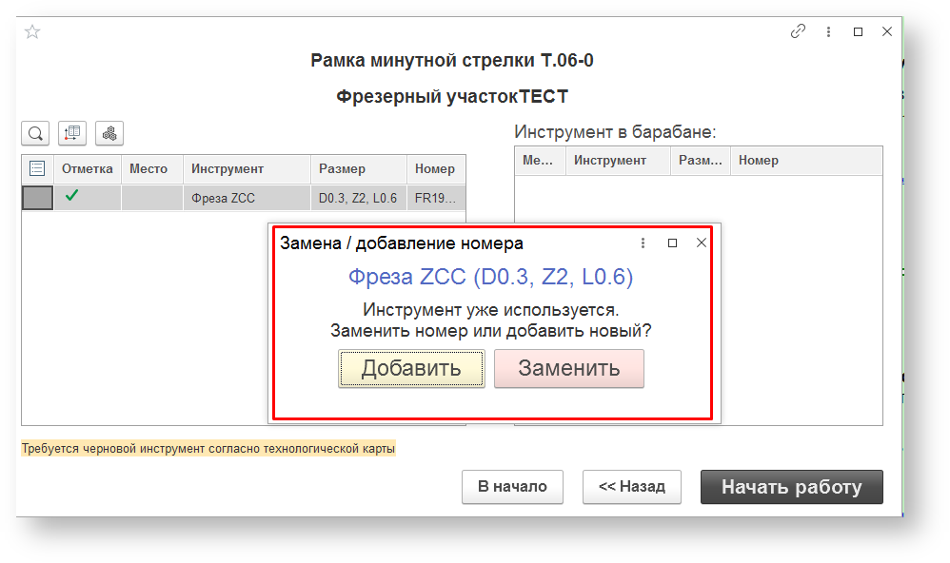The width and height of the screenshot is (950, 563).
Task: Click the stacked cubes toolbar icon
Action: 109,133
